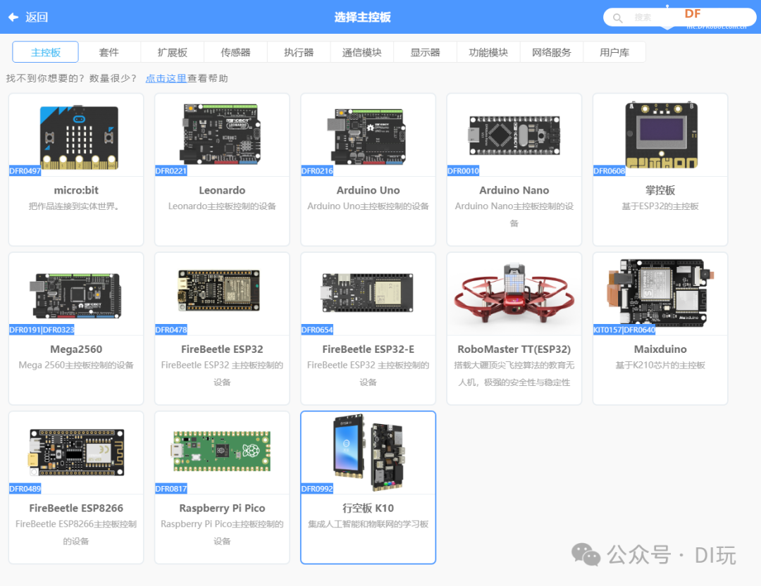The height and width of the screenshot is (586, 761).
Task: Click the DFR0817 product tag
Action: [x=171, y=489]
